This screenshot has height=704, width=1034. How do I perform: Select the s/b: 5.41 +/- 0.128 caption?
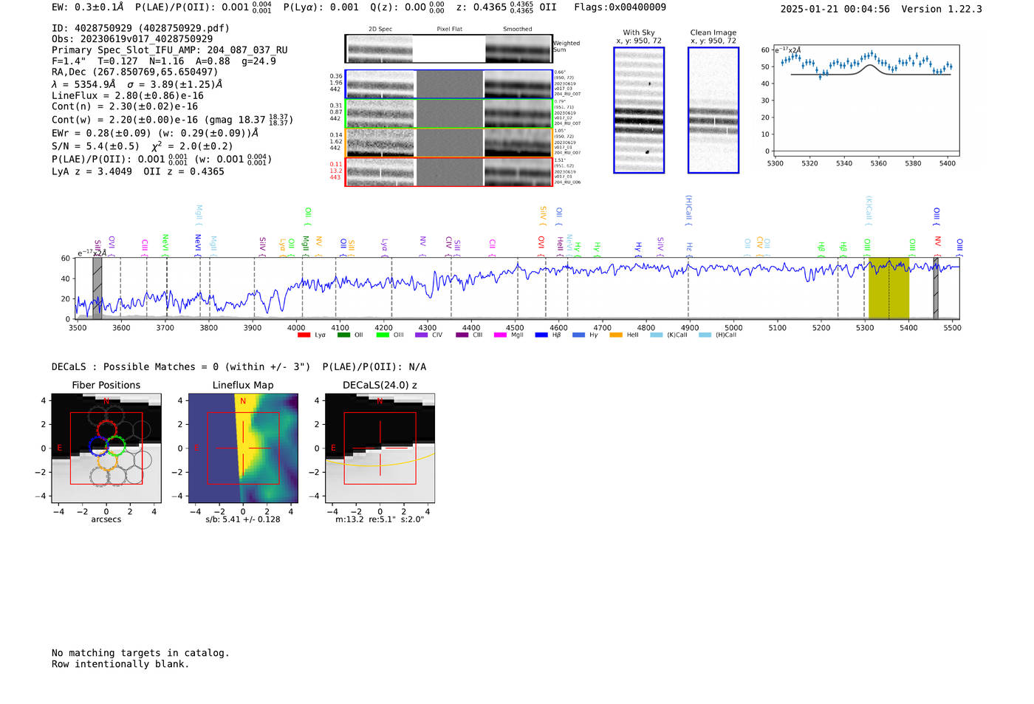click(x=243, y=519)
